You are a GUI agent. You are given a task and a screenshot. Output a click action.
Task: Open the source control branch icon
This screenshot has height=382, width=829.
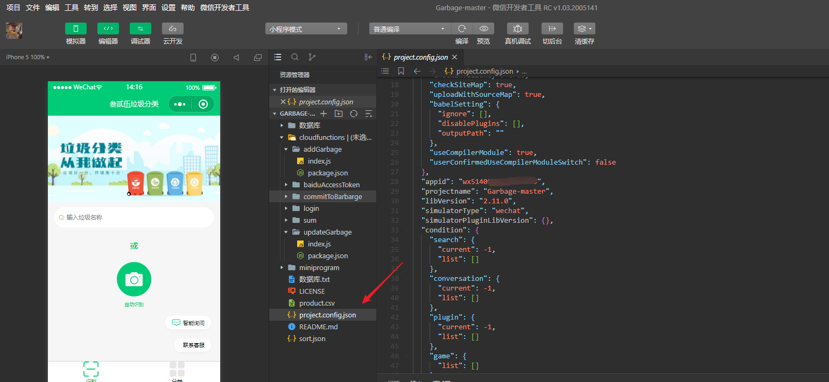click(x=312, y=57)
